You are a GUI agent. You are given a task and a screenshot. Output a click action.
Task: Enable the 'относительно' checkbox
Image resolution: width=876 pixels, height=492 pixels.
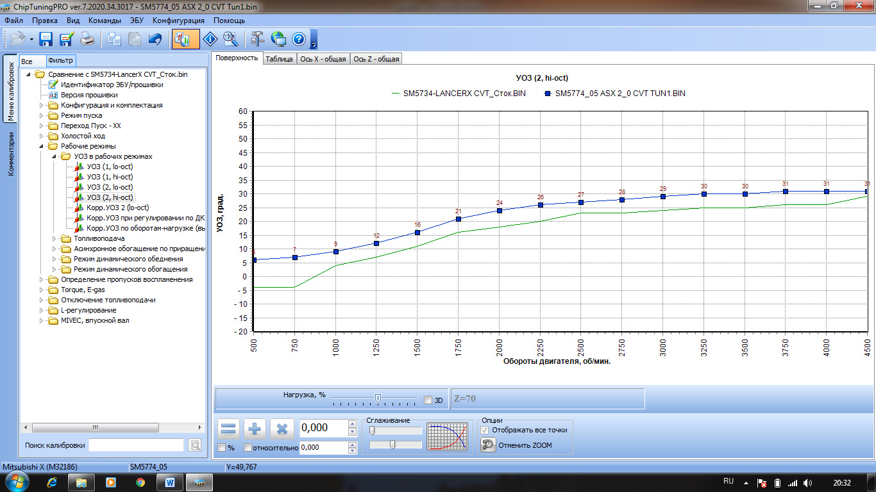[x=248, y=447]
